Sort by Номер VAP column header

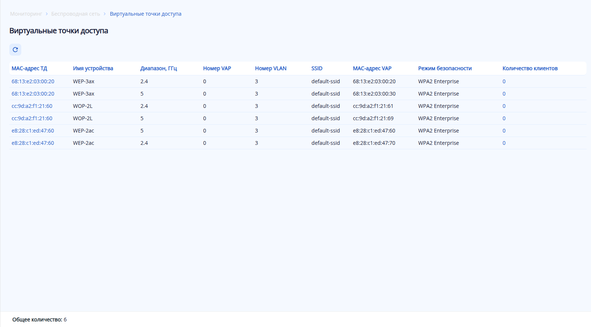(x=217, y=68)
